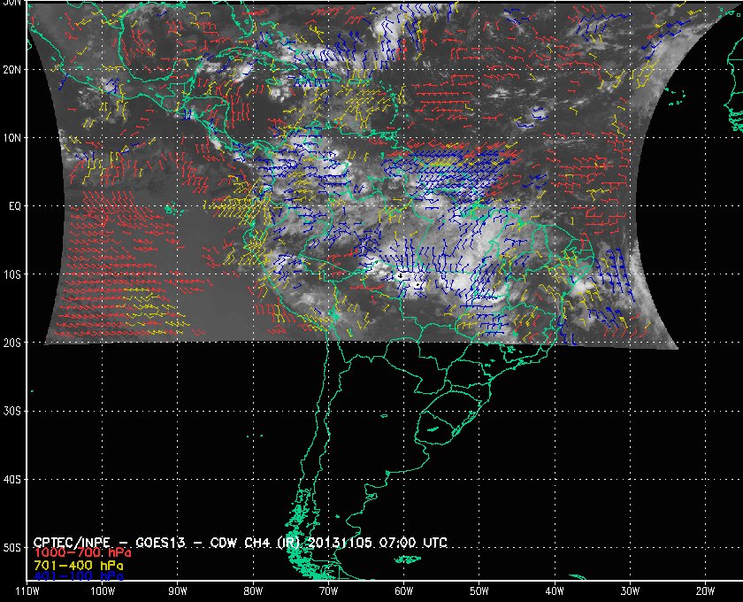
Task: Select the EQ equator label
Action: (15, 206)
